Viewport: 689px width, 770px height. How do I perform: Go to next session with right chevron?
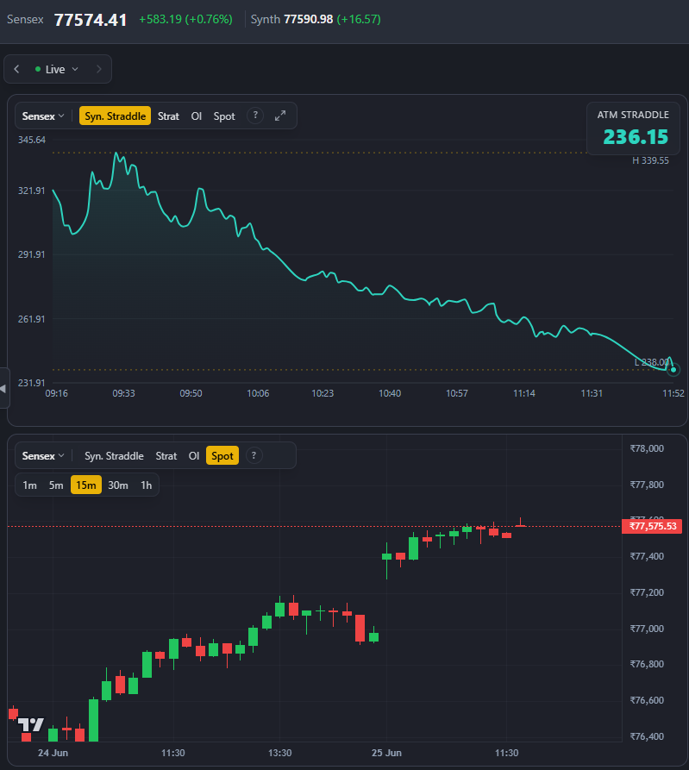(98, 69)
